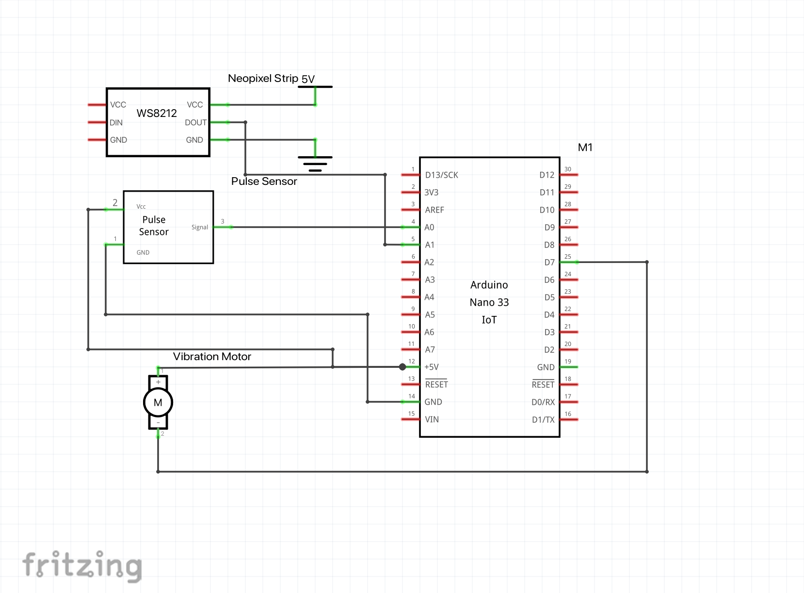Select the D12 pin label
Image resolution: width=804 pixels, height=593 pixels.
click(547, 175)
